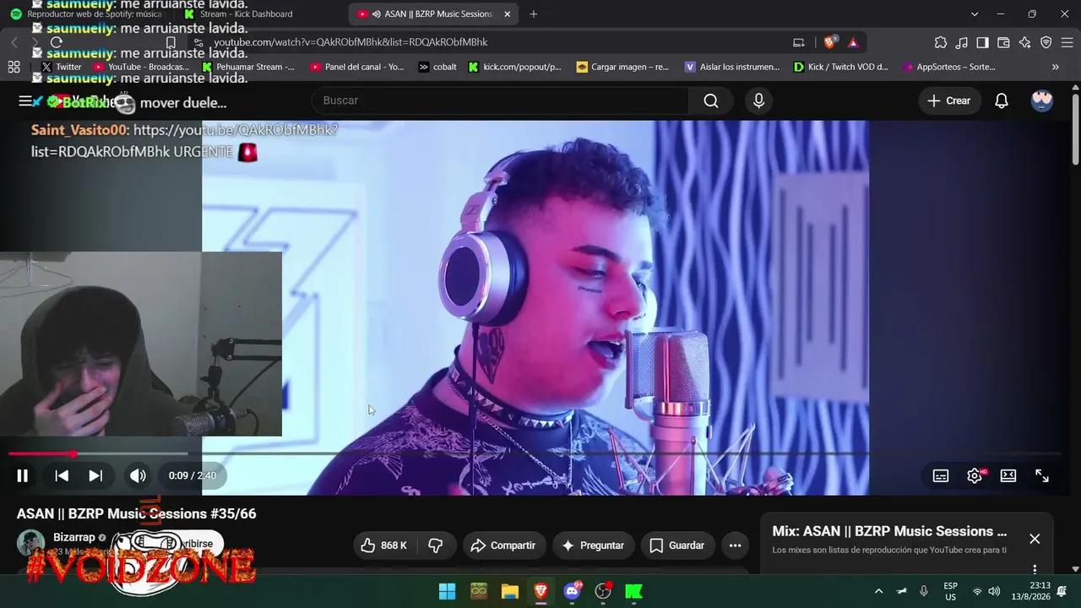Open the Kick / Twitch VOD bookmark
The height and width of the screenshot is (608, 1081).
(841, 67)
